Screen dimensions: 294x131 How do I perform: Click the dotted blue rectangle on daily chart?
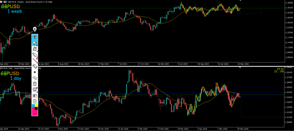coord(254,91)
